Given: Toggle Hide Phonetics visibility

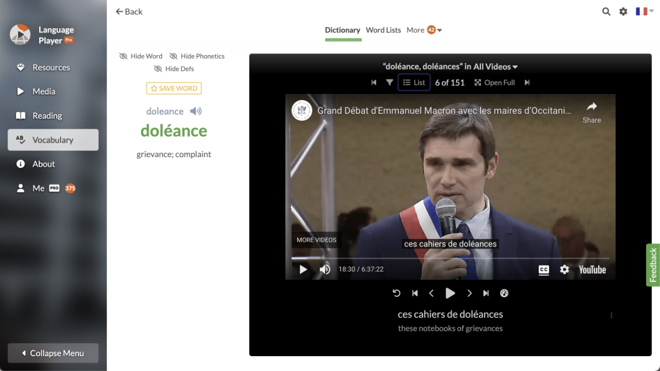Looking at the screenshot, I should point(197,56).
